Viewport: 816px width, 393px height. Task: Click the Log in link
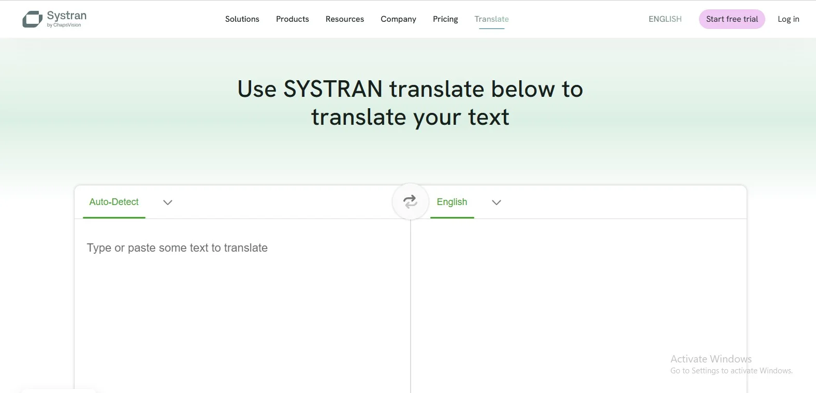click(788, 19)
